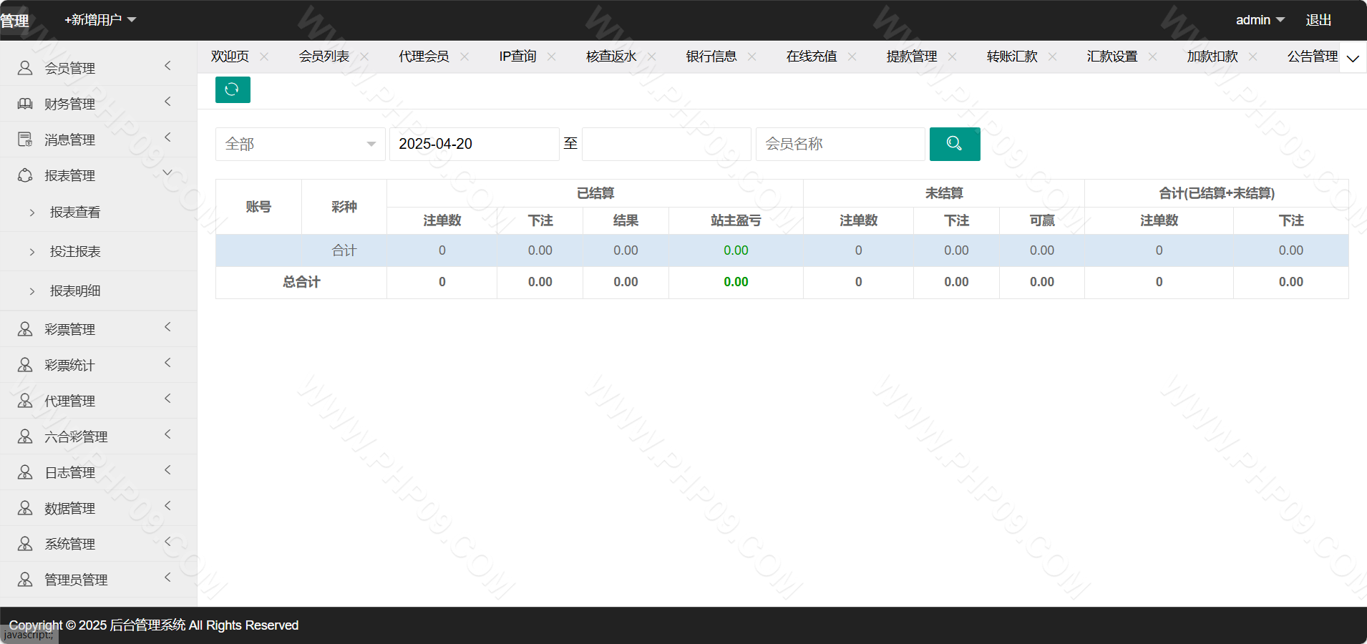
Task: Close the 会员列表 tab
Action: pos(365,57)
